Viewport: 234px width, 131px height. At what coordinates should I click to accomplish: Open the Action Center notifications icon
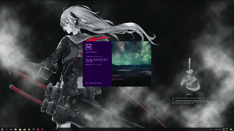231,130
